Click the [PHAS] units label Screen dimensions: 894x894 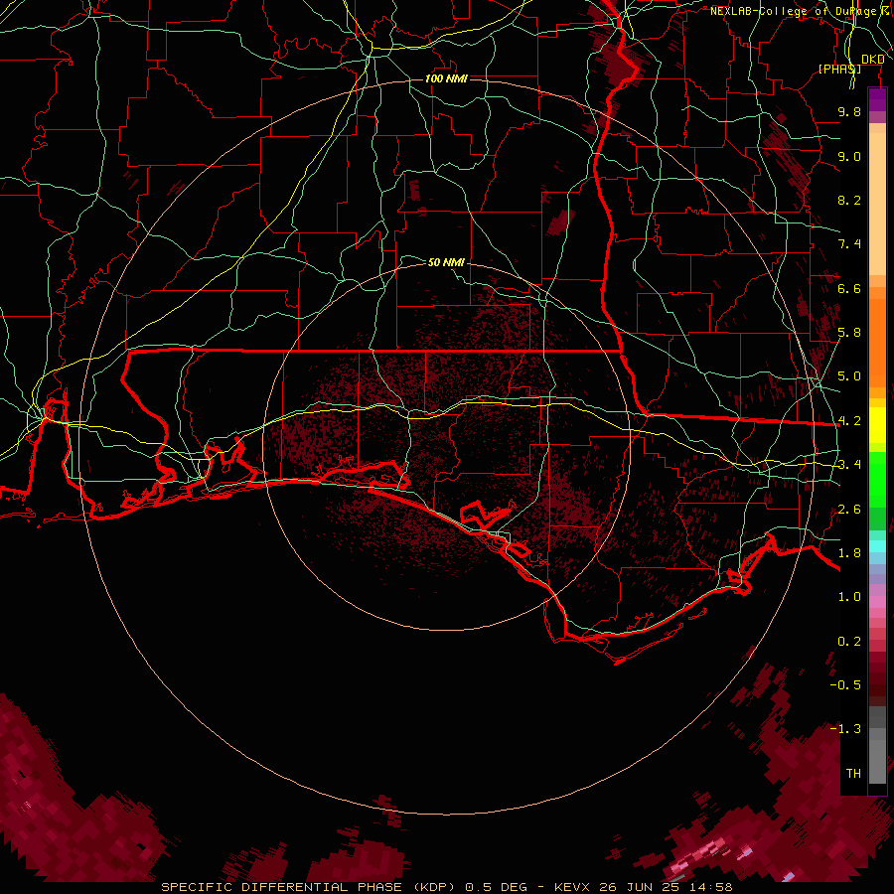839,69
